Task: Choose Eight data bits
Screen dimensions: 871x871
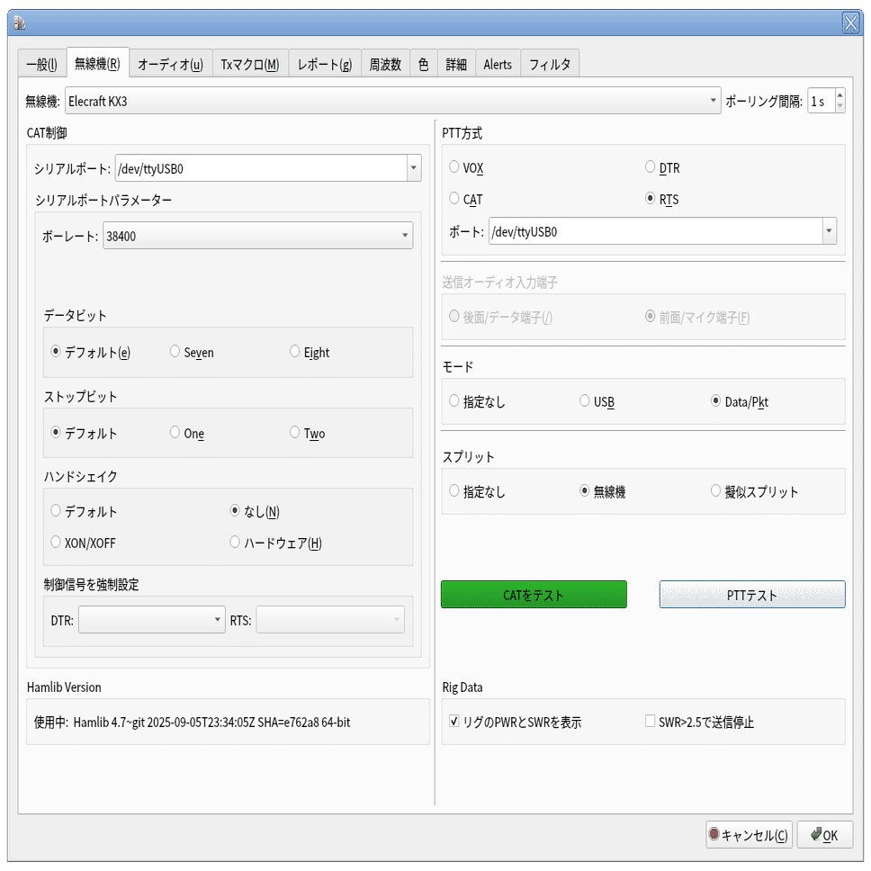Action: point(292,352)
